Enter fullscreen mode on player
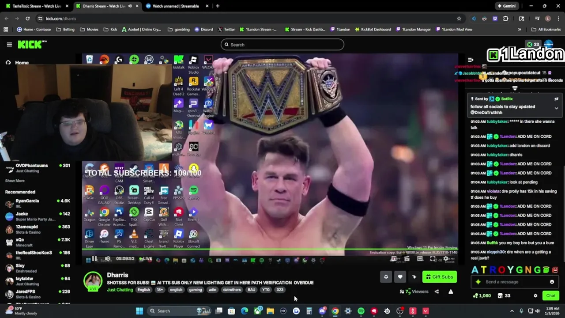 tap(433, 259)
